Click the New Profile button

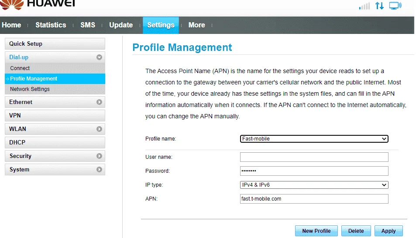click(x=316, y=231)
